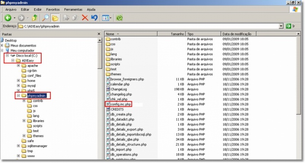Open the Search magnifier tool
The height and width of the screenshot is (163, 305).
pyautogui.click(x=45, y=18)
